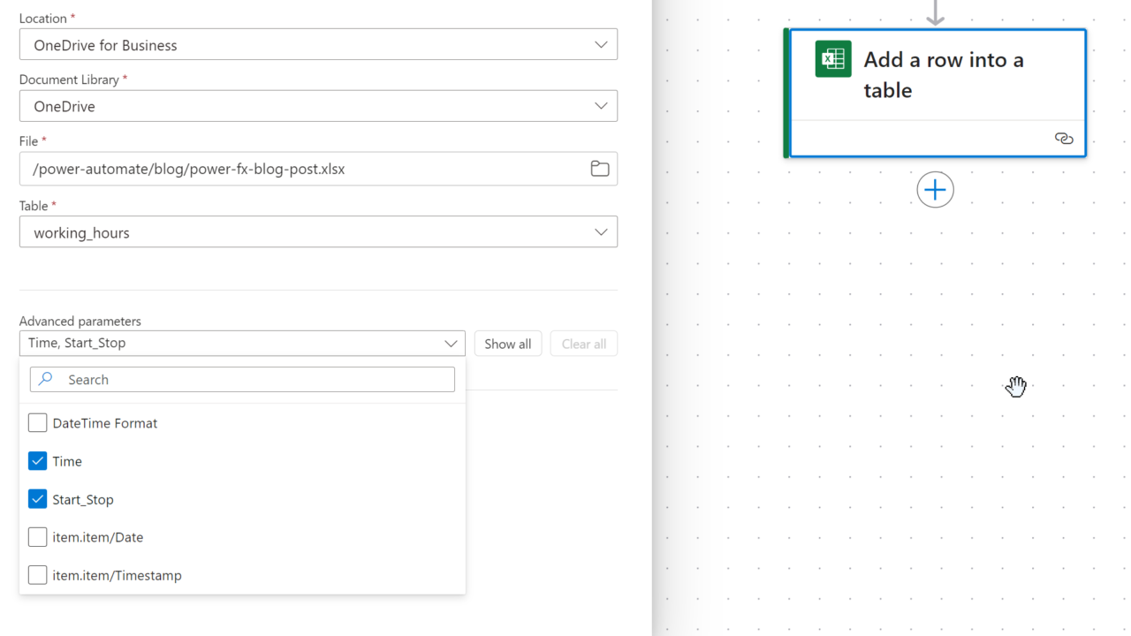The width and height of the screenshot is (1131, 636).
Task: Click the Show all button
Action: [x=508, y=344]
